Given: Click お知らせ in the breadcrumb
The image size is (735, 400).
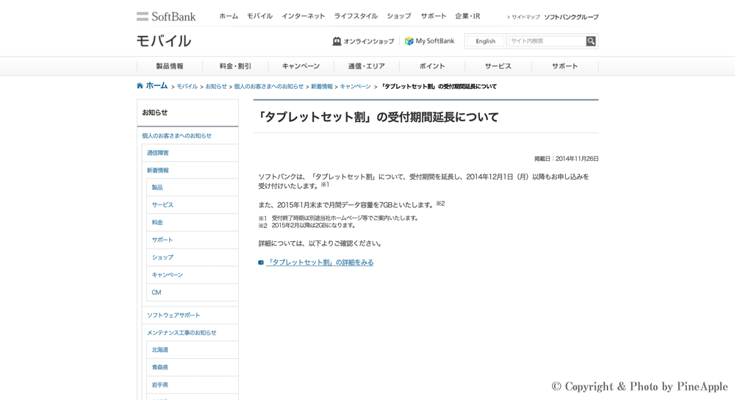Looking at the screenshot, I should pos(216,86).
